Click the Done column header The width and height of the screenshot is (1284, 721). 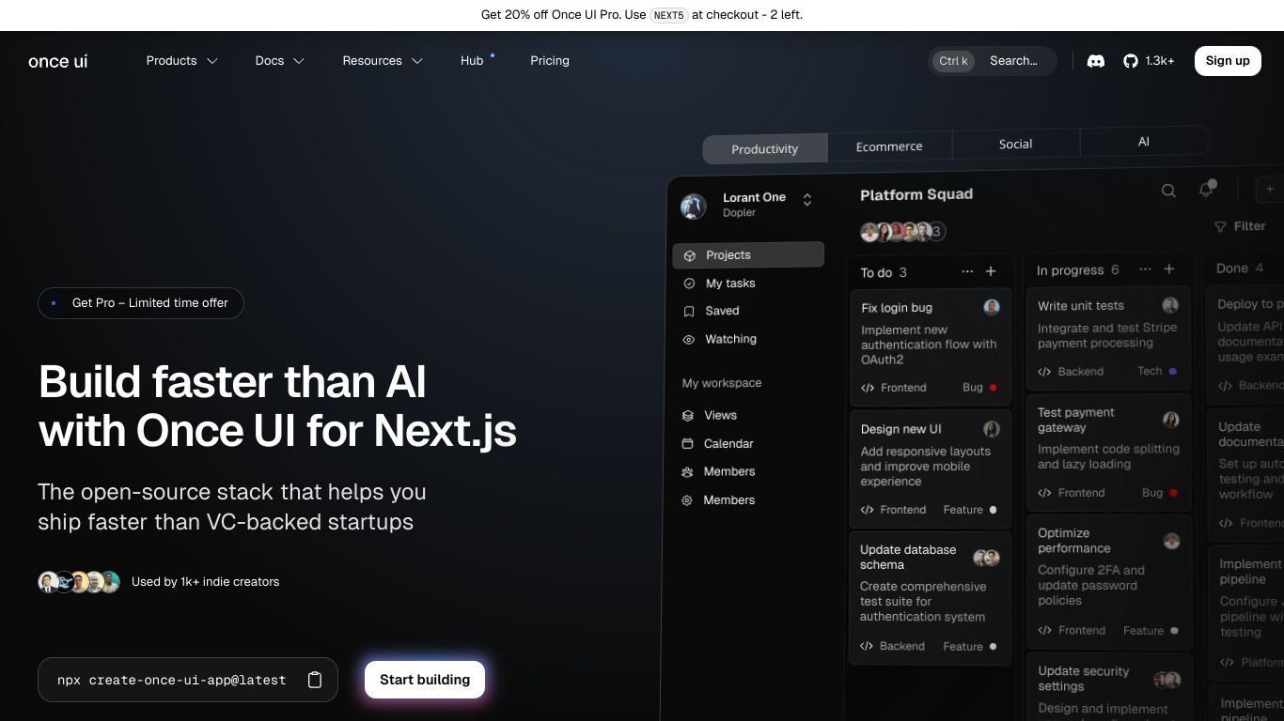[1241, 268]
